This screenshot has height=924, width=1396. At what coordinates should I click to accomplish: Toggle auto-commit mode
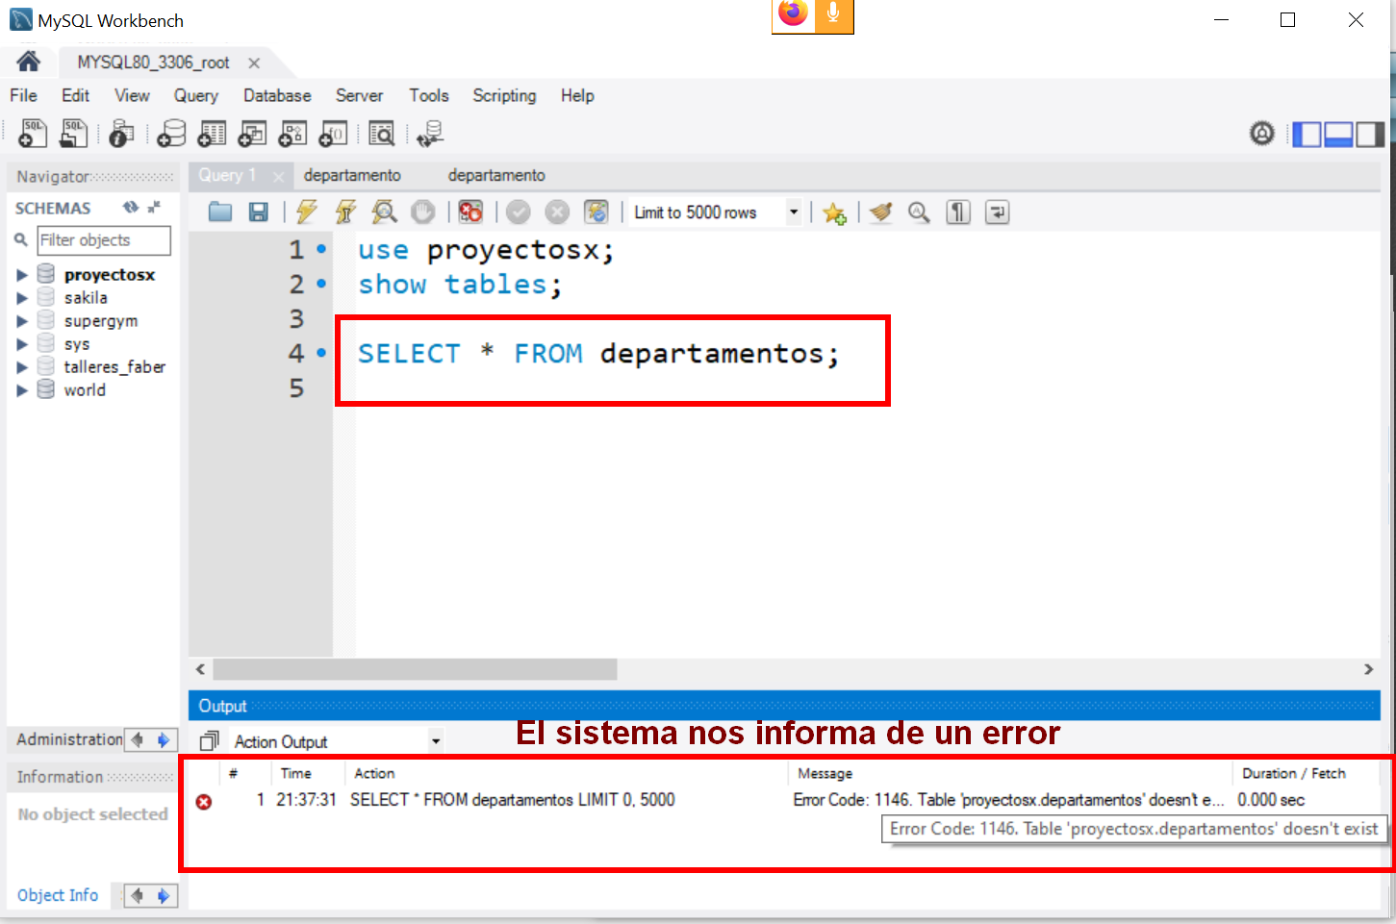coord(596,212)
